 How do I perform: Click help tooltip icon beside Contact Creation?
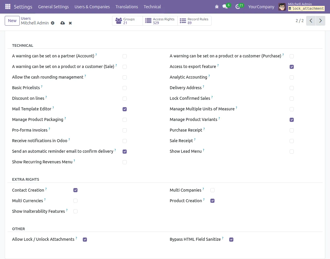pyautogui.click(x=46, y=189)
